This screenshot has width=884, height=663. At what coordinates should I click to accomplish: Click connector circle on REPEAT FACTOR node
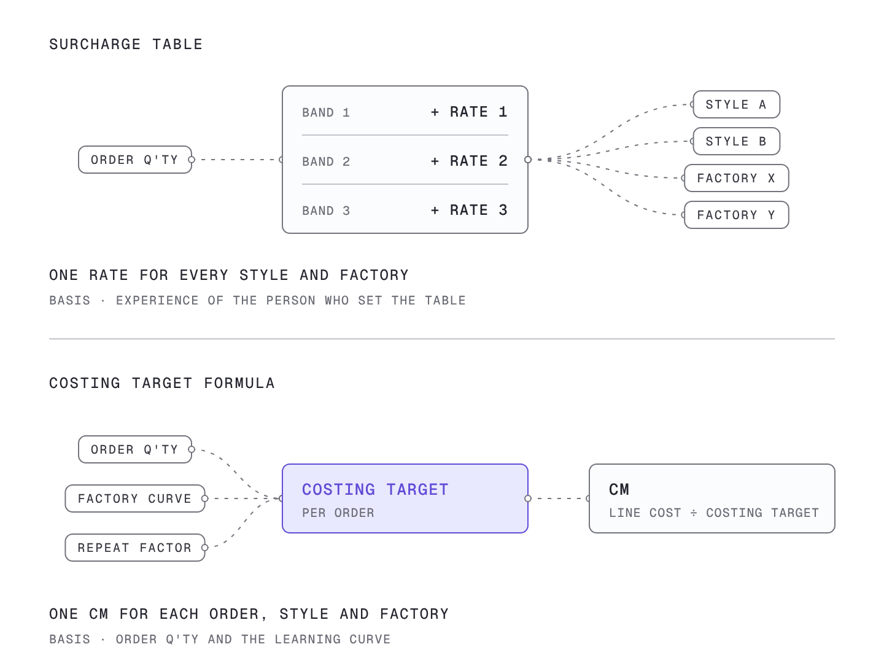(205, 548)
